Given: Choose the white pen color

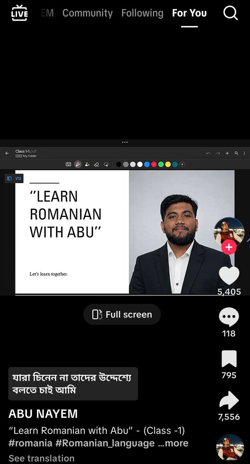Looking at the screenshot, I should pos(140,164).
